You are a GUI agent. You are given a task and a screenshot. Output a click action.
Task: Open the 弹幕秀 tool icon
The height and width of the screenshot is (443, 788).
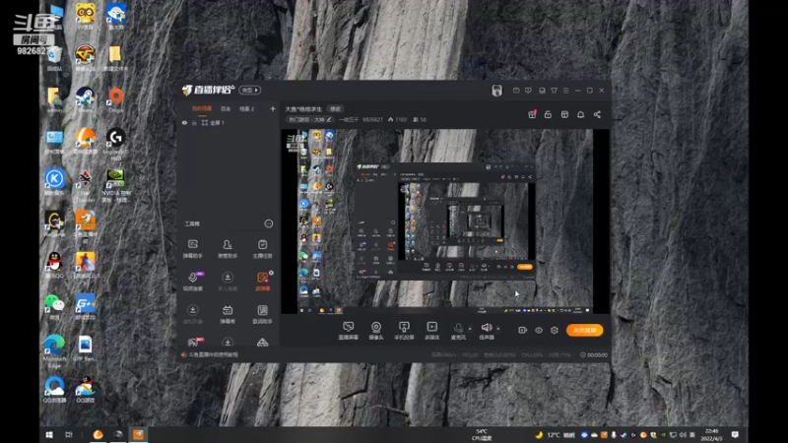tap(228, 314)
